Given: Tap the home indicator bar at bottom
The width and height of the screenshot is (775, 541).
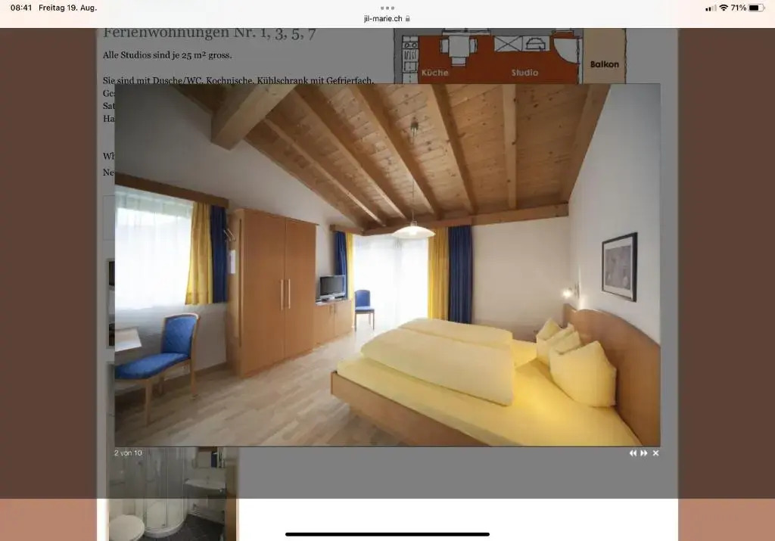Looking at the screenshot, I should pos(387,534).
